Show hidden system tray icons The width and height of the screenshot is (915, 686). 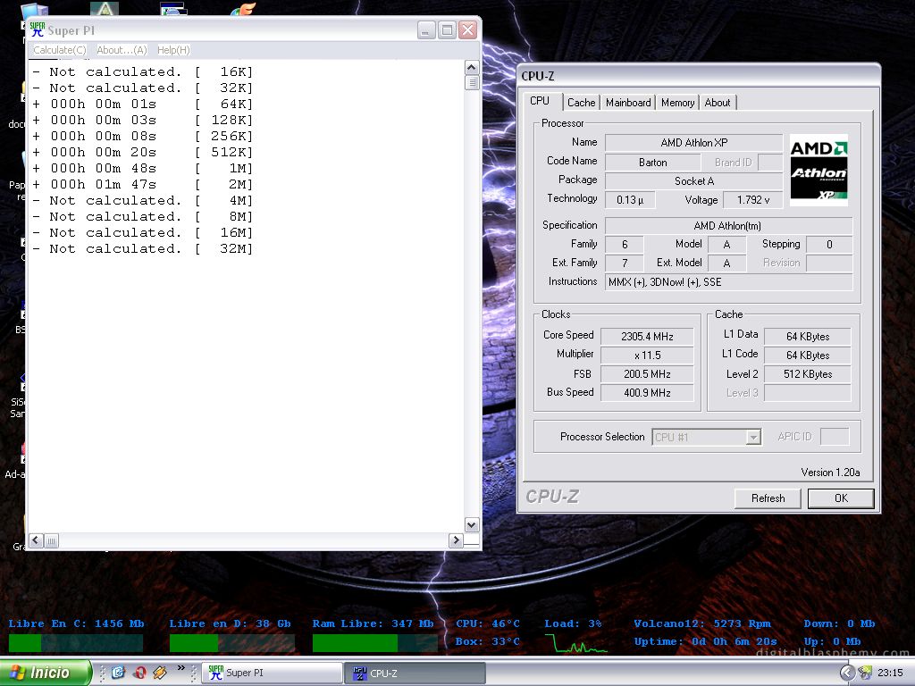coord(847,673)
